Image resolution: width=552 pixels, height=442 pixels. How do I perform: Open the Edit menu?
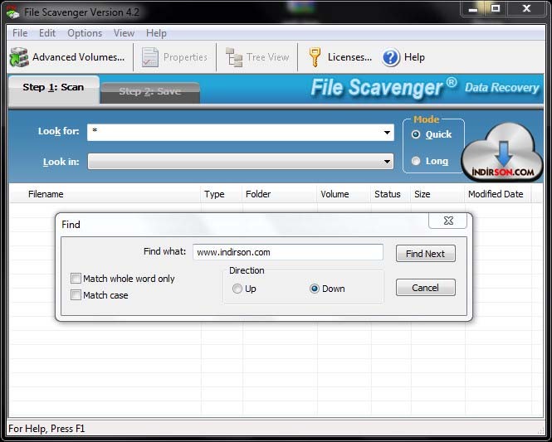47,33
